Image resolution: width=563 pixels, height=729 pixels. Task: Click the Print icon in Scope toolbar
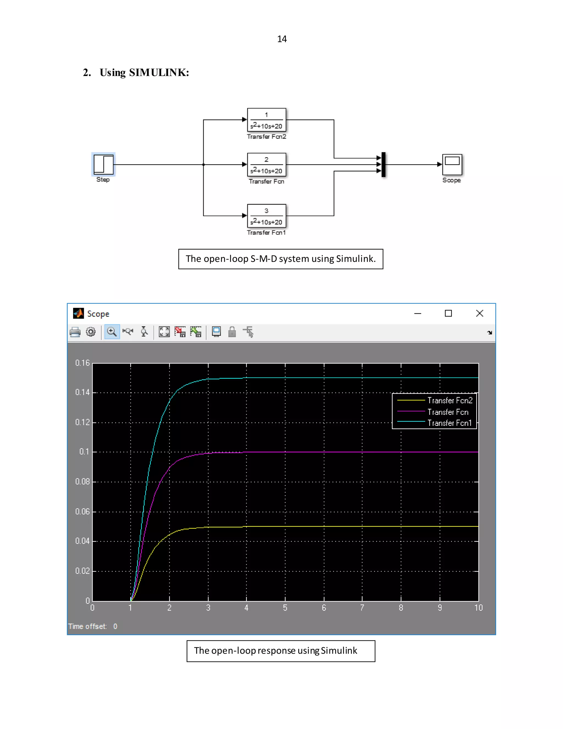(75, 332)
